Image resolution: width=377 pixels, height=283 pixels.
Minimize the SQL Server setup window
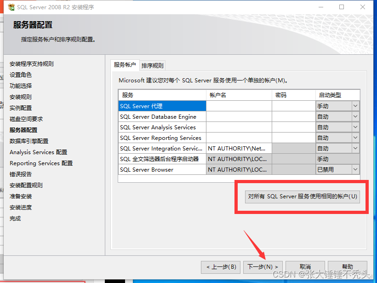[x=321, y=7]
